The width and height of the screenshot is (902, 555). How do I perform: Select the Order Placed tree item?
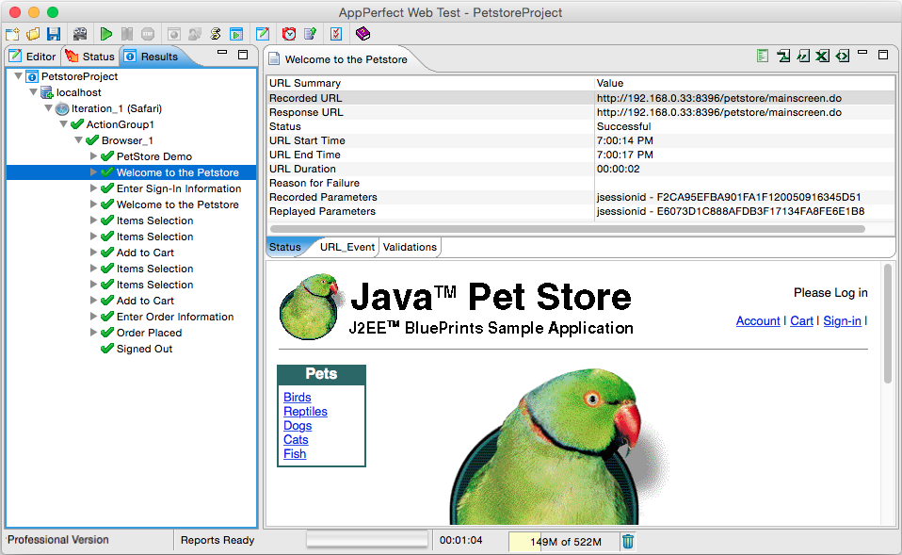click(149, 333)
